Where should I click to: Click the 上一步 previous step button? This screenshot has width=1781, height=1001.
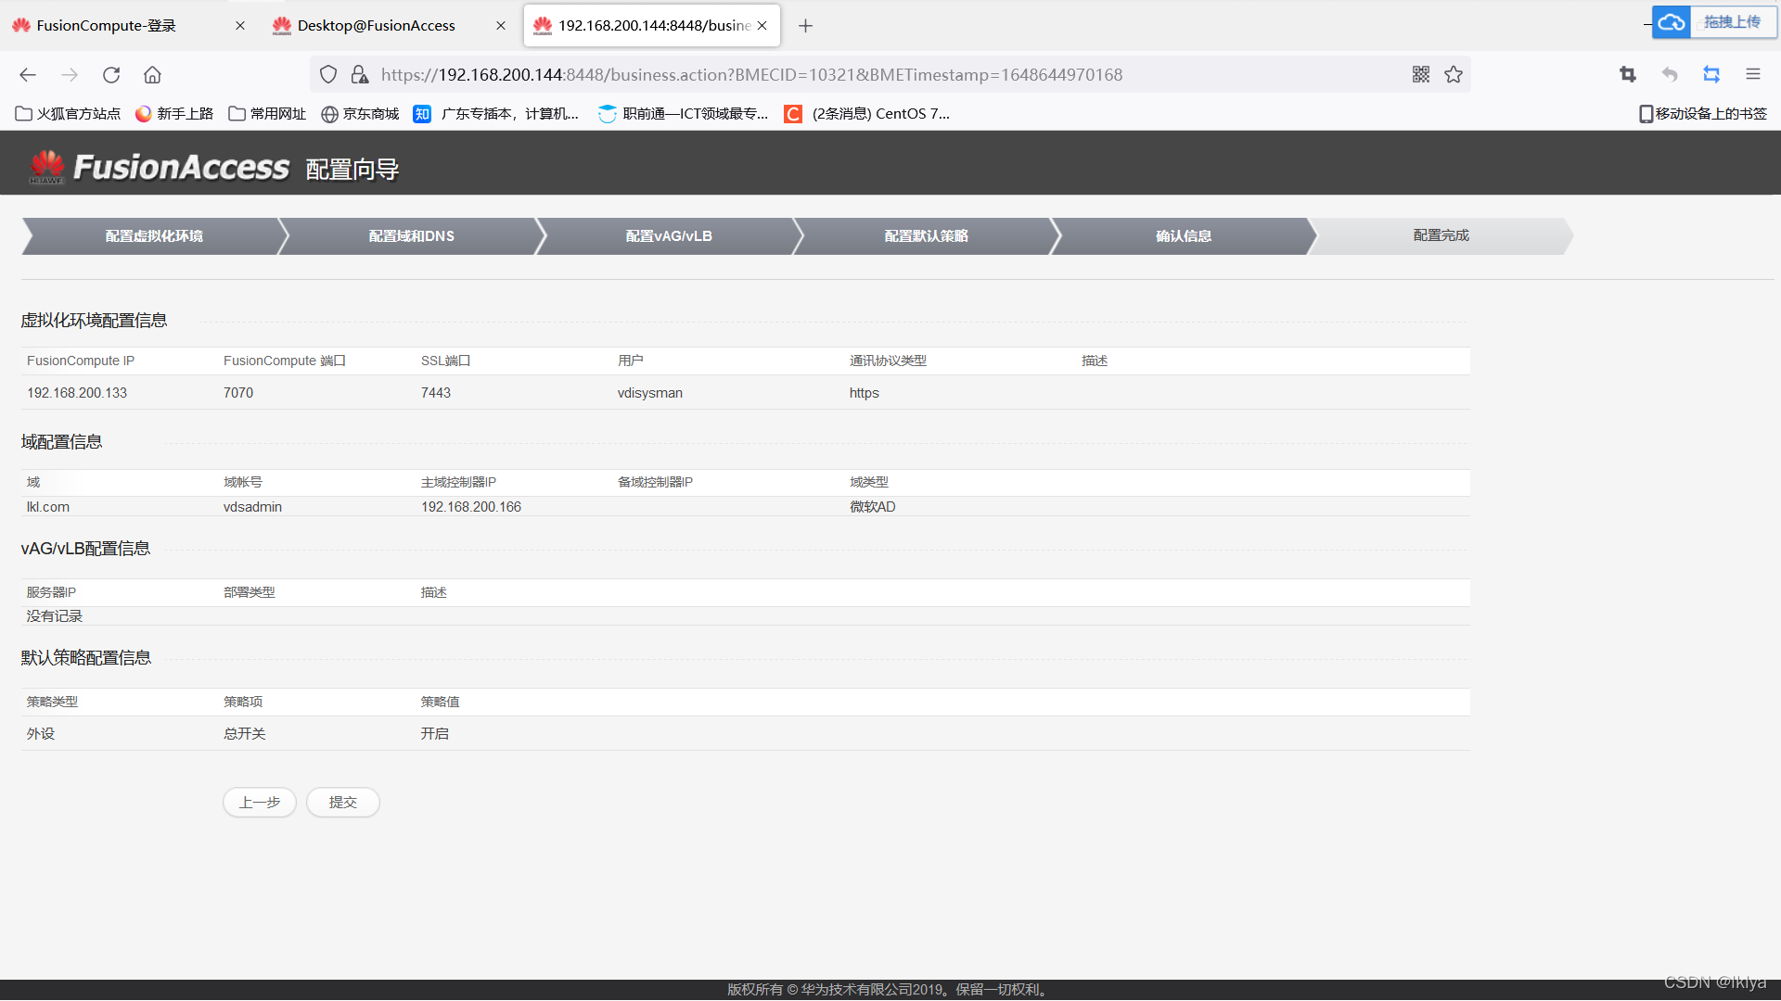(260, 803)
